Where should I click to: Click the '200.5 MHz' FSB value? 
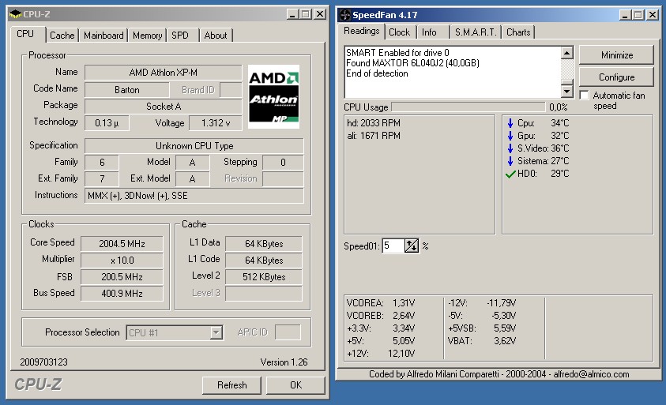[122, 277]
